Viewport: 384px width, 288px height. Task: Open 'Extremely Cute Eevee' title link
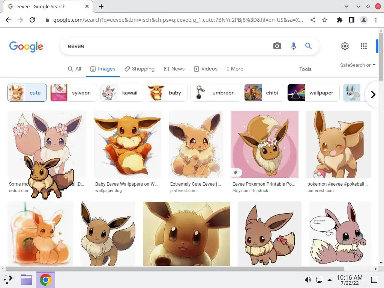point(196,184)
